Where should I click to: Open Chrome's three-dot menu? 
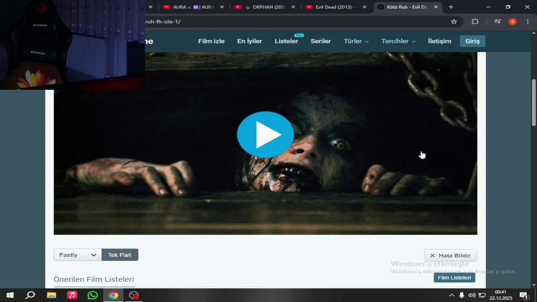pos(527,21)
